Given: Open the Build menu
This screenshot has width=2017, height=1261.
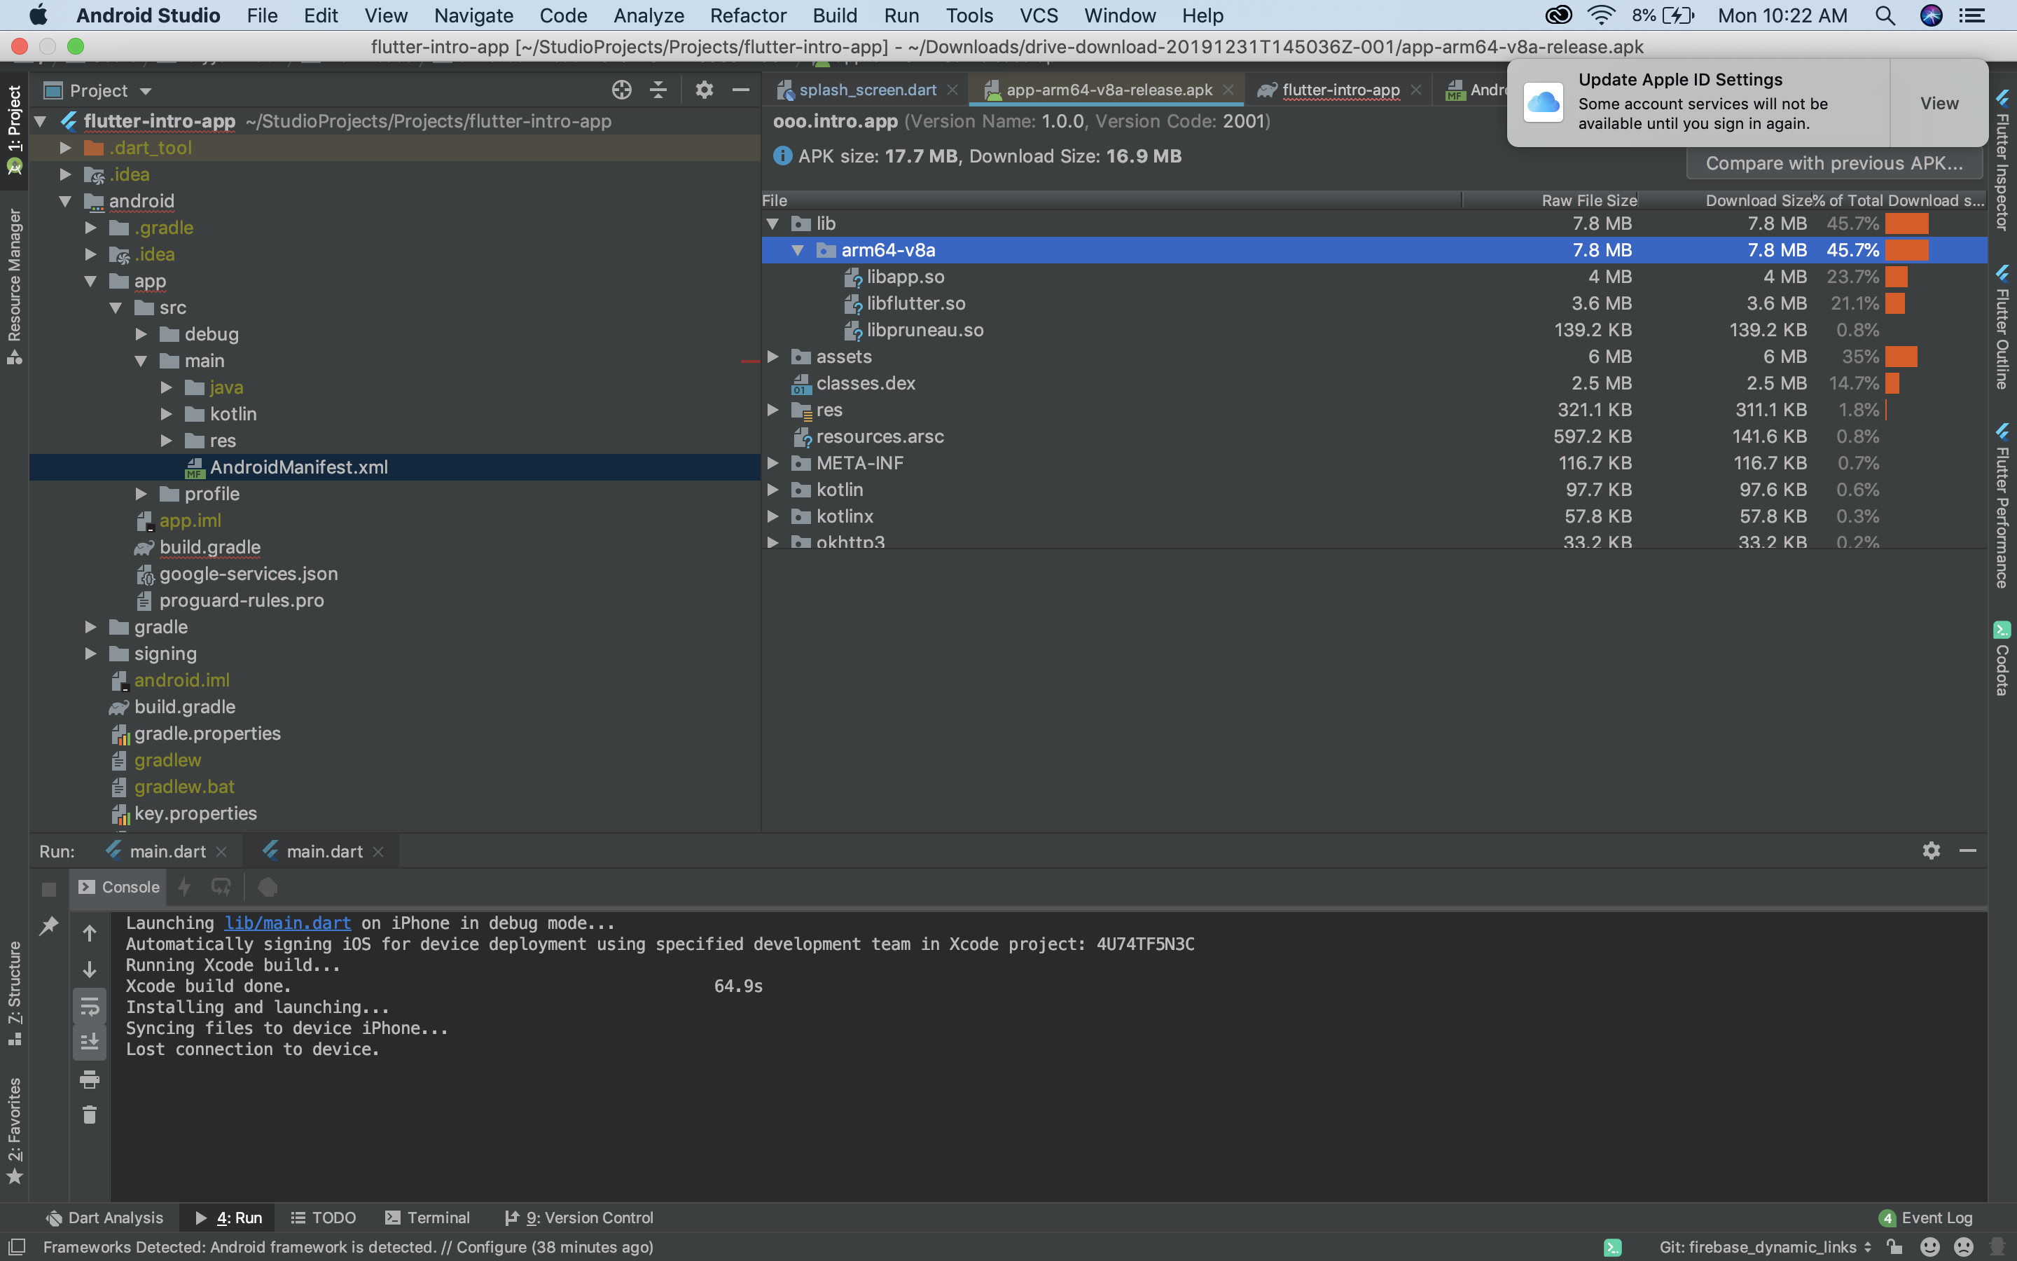Looking at the screenshot, I should [834, 15].
